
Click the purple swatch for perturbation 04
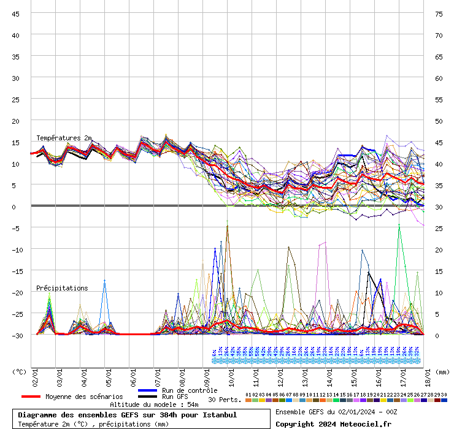[268, 400]
